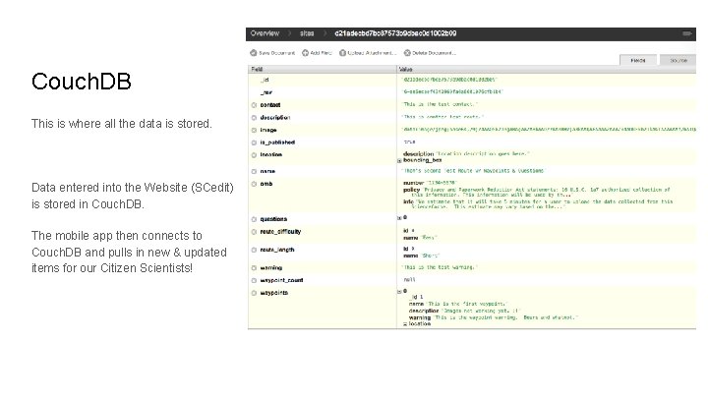Click the Save Document toolbar icon

[254, 53]
